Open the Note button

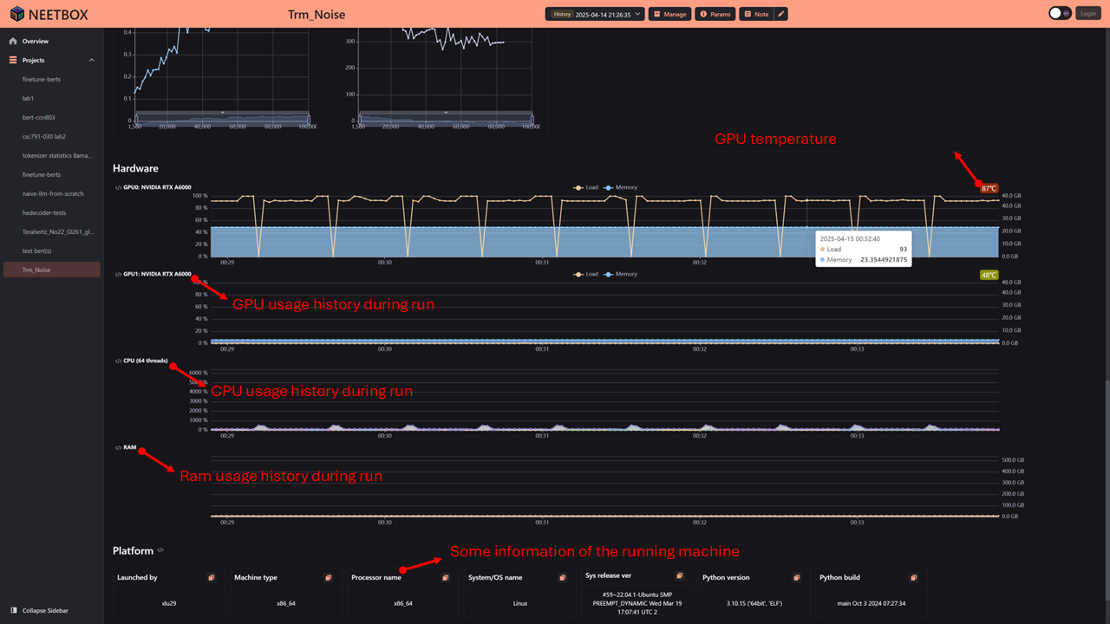tap(756, 14)
